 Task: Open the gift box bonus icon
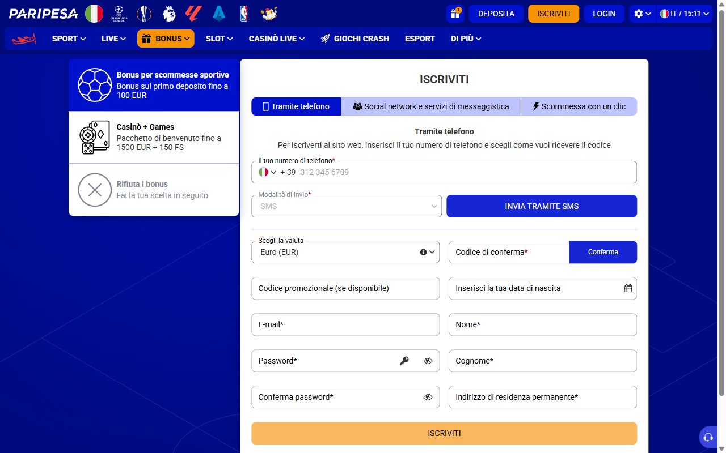(x=455, y=14)
